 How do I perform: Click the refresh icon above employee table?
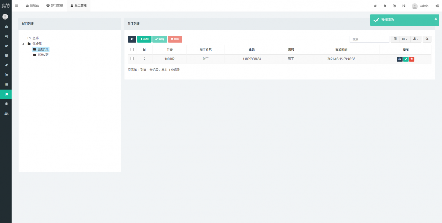(x=132, y=39)
